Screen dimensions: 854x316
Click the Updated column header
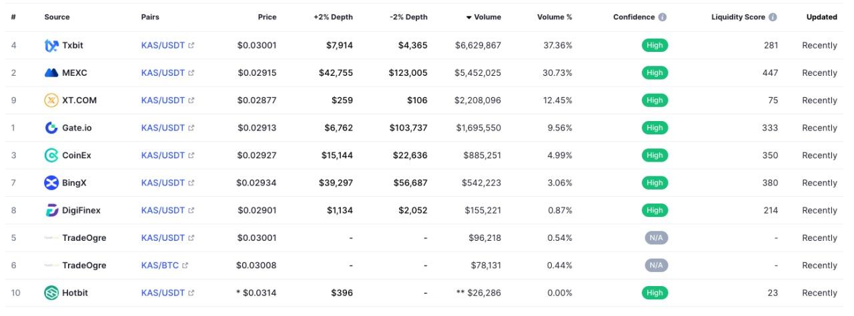point(821,17)
